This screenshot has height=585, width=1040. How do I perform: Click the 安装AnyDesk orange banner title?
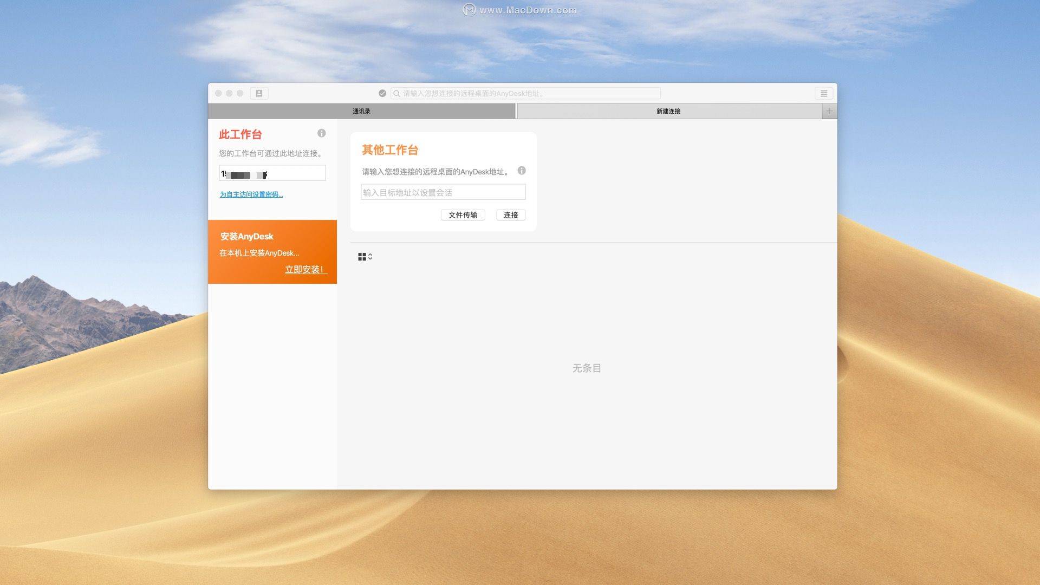click(247, 237)
